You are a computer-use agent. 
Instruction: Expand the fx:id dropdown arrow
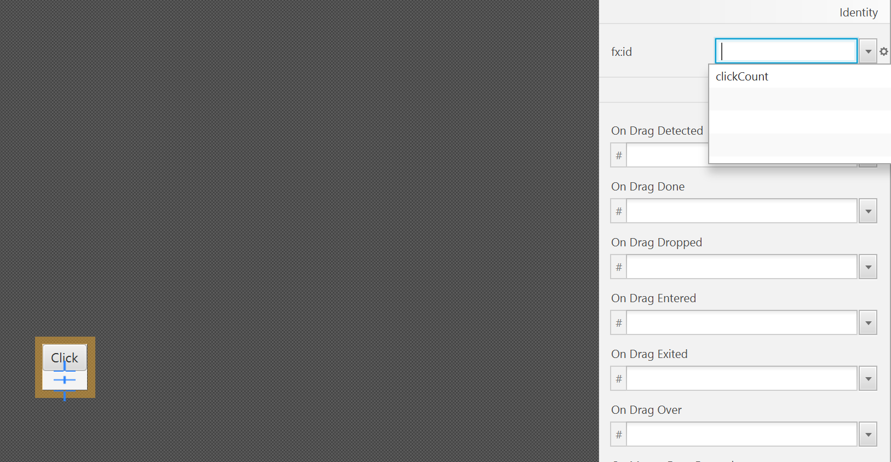868,51
